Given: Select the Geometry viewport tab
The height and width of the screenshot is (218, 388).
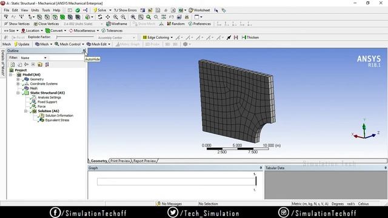Looking at the screenshot, I should 99,161.
